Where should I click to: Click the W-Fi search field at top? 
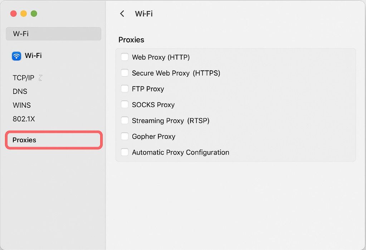pos(53,34)
